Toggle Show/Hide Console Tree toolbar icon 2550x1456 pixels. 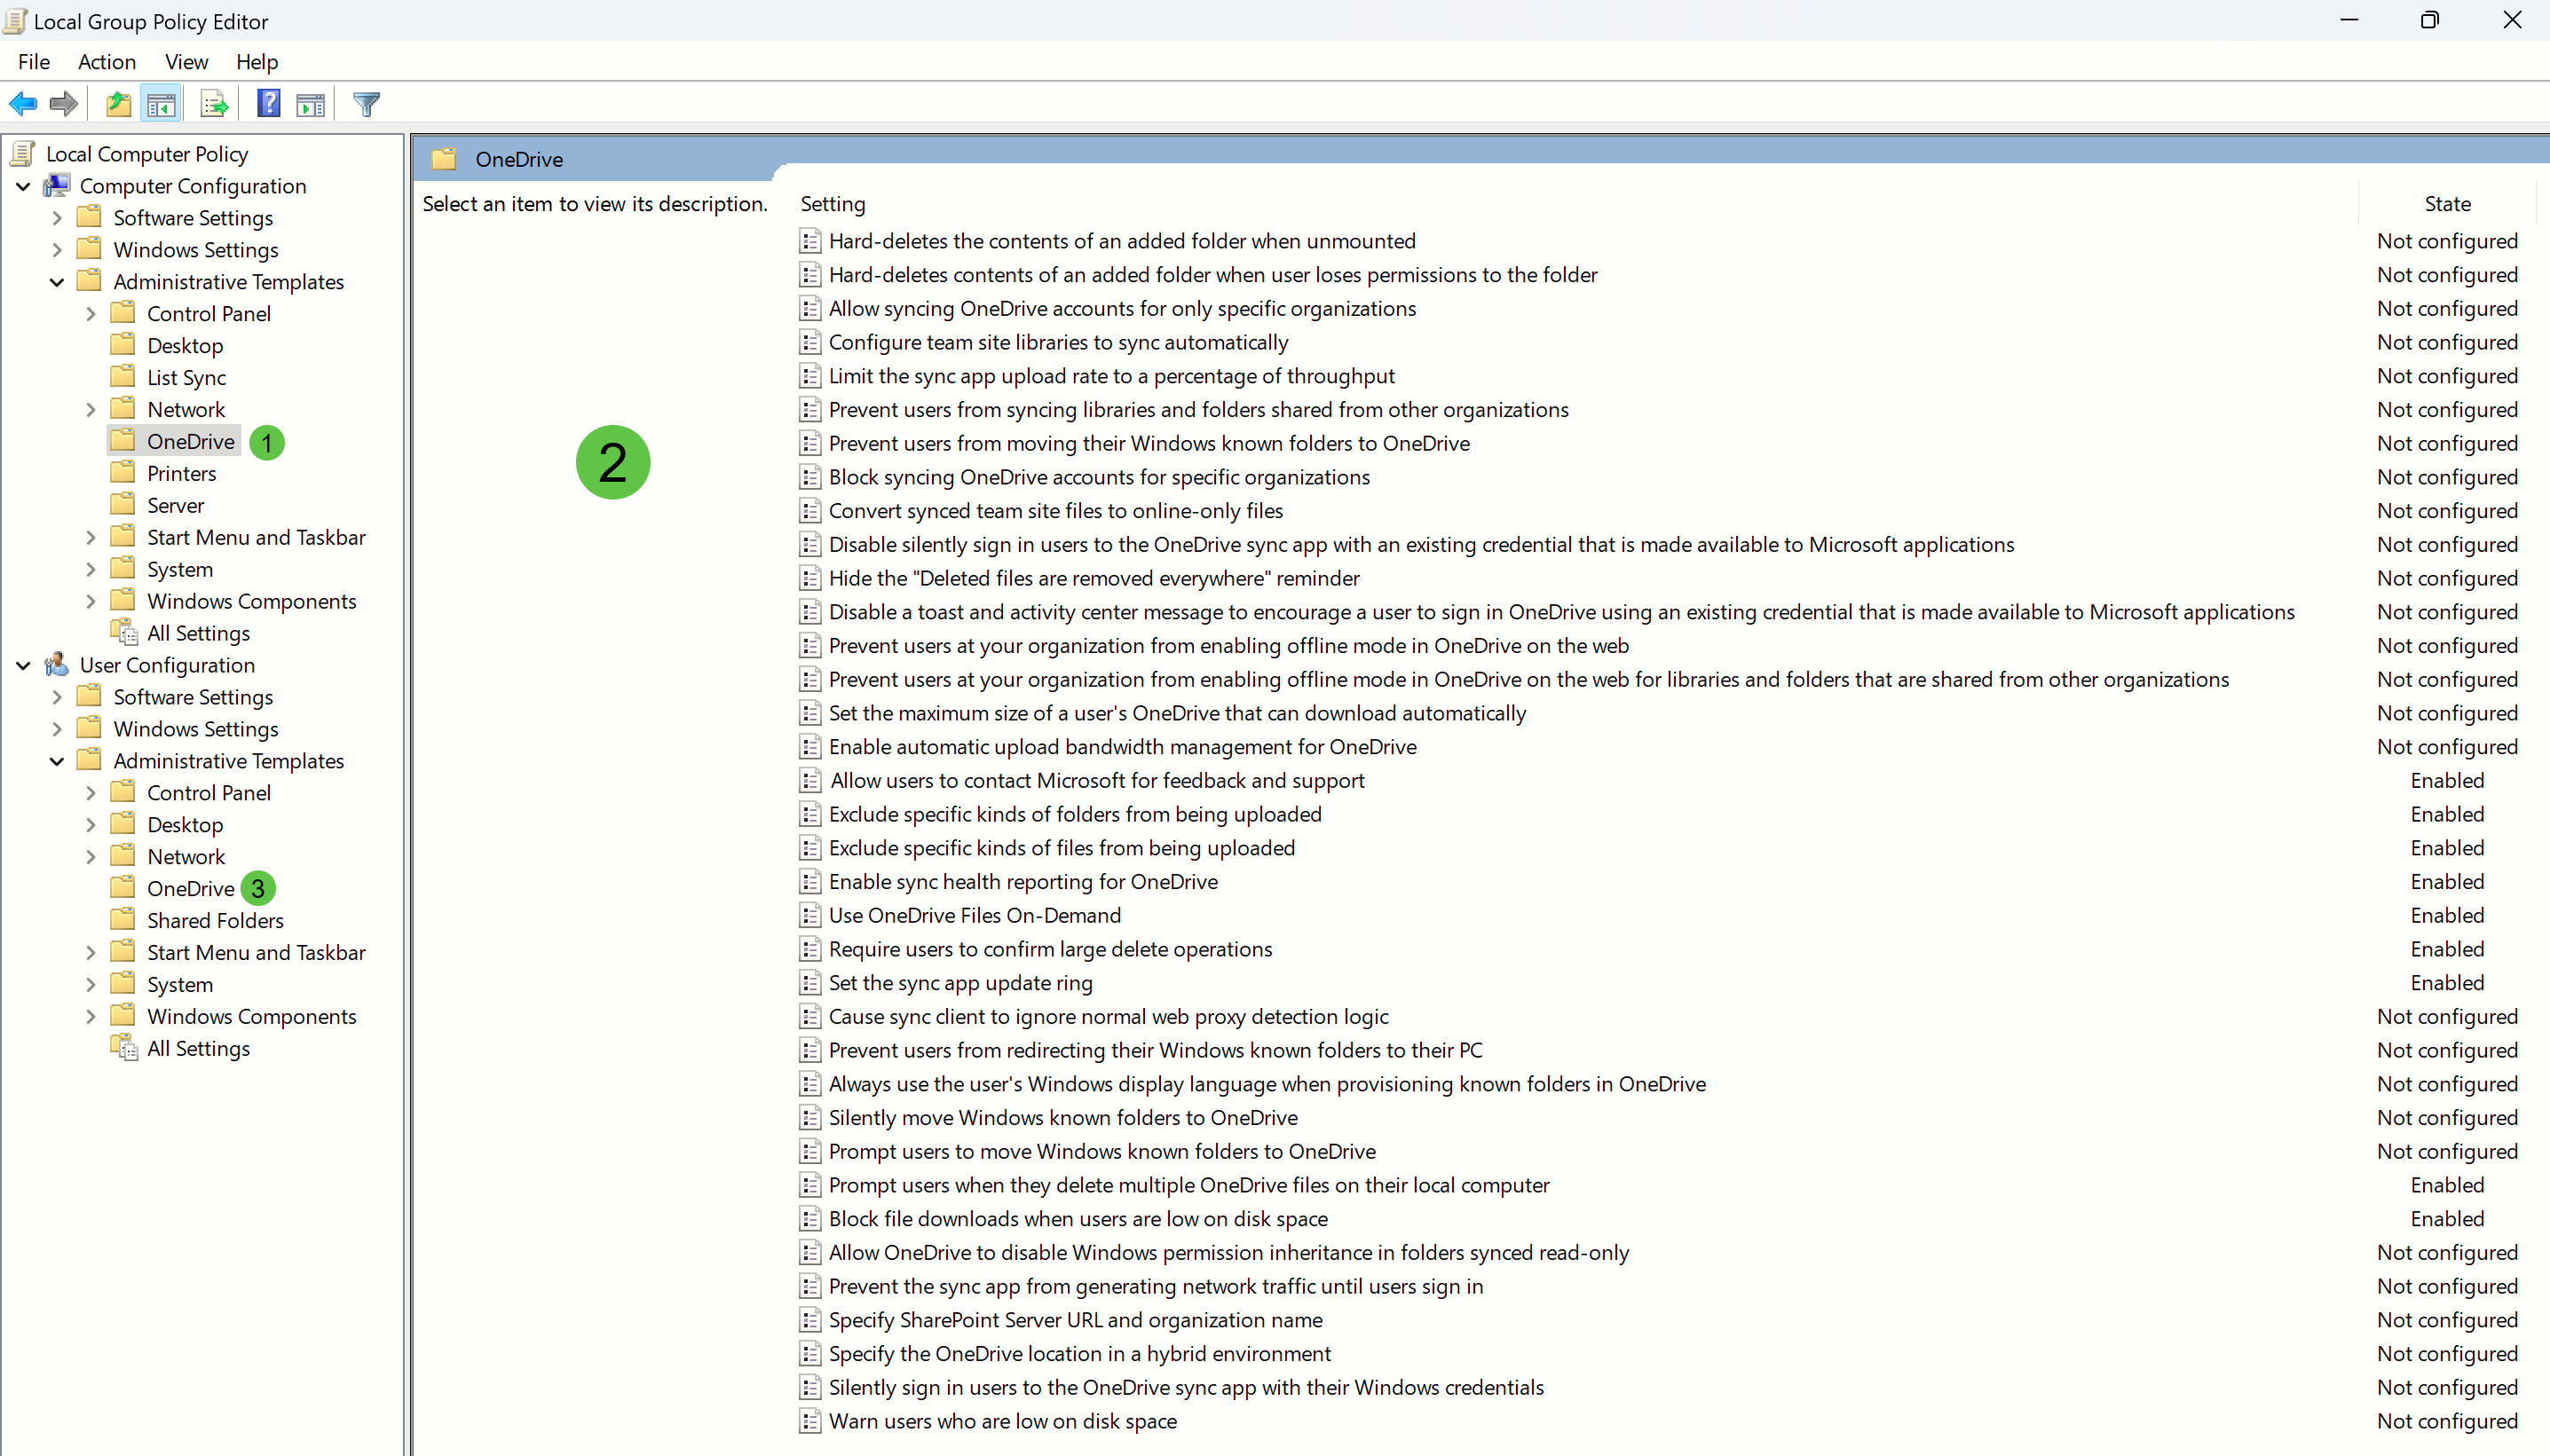(161, 104)
